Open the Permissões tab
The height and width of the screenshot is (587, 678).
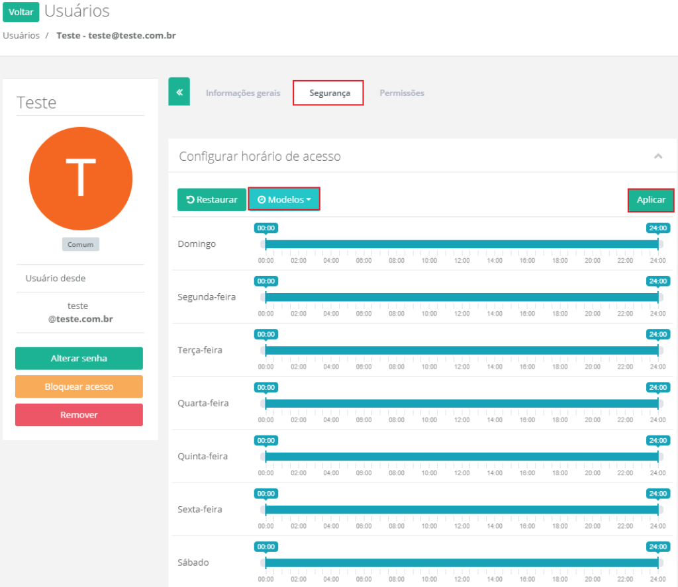[x=402, y=93]
